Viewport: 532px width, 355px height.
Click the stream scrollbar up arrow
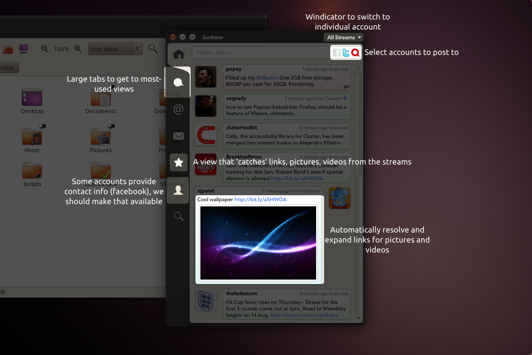tap(359, 68)
